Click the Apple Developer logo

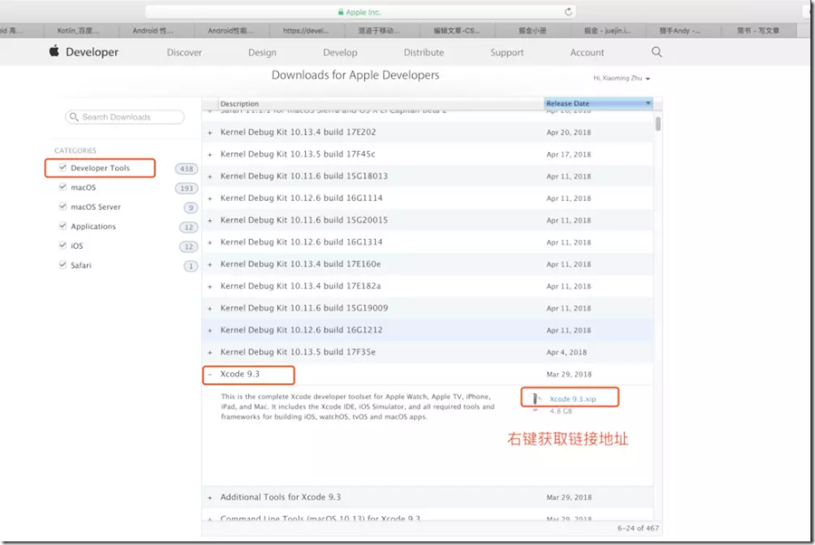click(x=54, y=51)
